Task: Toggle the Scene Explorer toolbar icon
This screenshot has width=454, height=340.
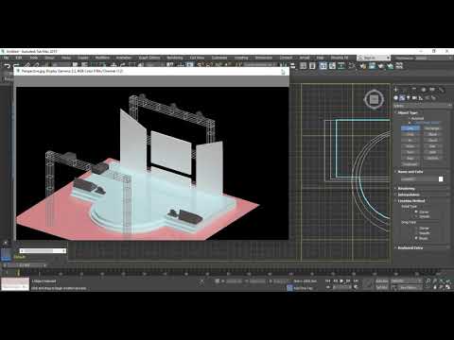Action: coord(303,66)
